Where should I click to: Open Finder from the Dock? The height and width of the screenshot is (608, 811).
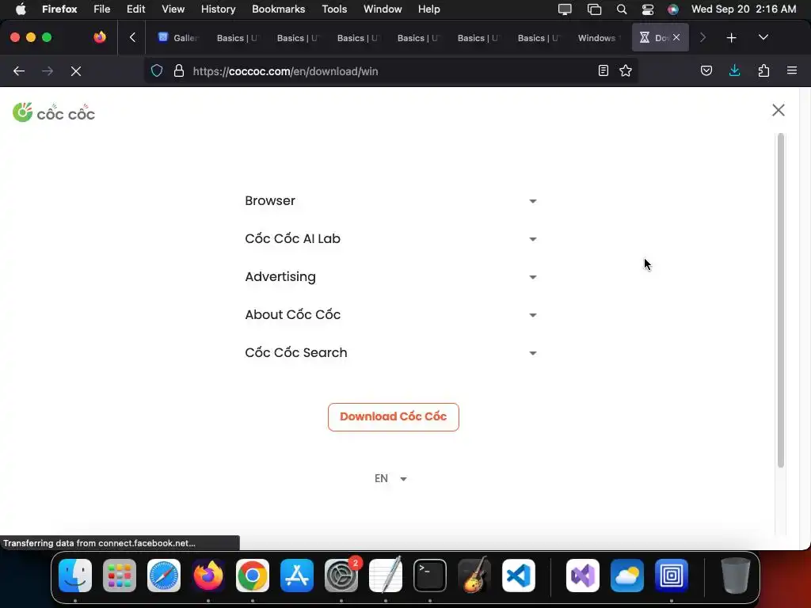(x=75, y=576)
